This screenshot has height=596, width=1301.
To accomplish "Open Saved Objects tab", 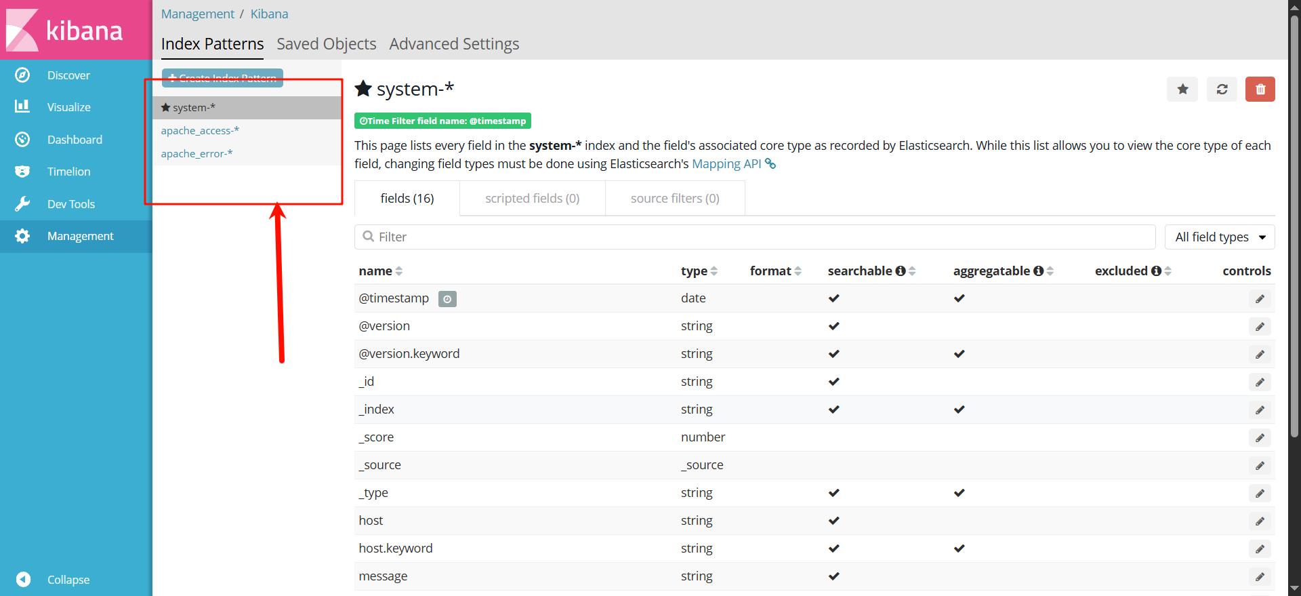I will pyautogui.click(x=326, y=44).
